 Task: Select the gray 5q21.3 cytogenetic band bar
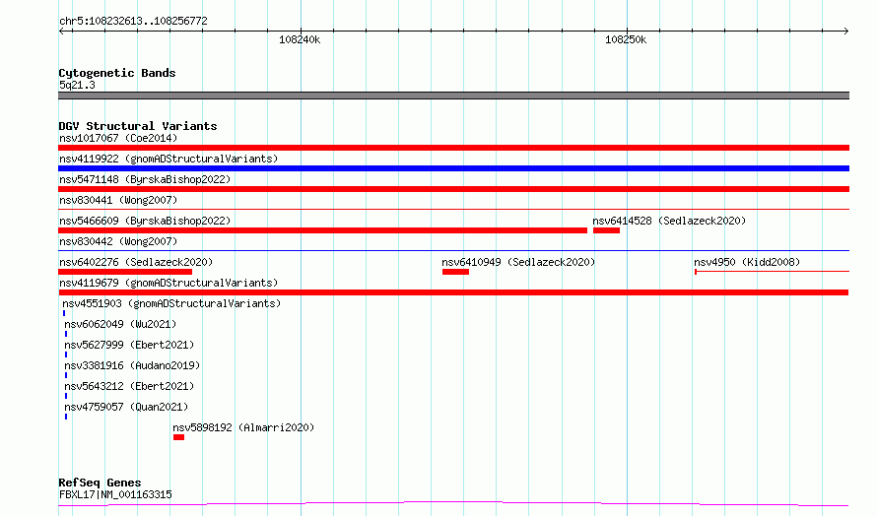(453, 96)
